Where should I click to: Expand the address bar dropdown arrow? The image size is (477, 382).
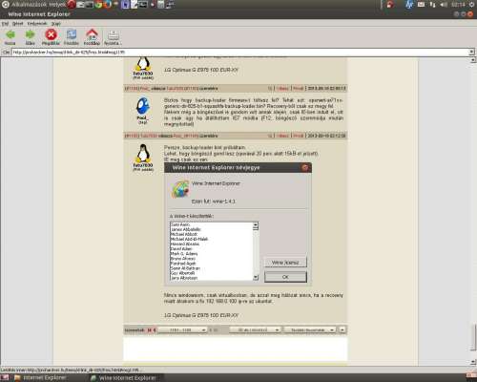tap(472, 52)
